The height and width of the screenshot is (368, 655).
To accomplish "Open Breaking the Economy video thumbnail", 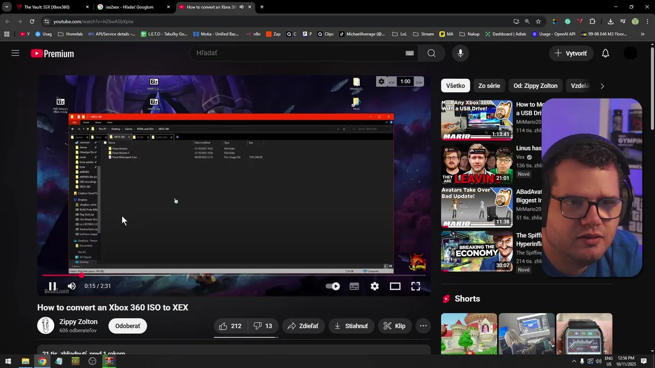I will click(x=477, y=251).
